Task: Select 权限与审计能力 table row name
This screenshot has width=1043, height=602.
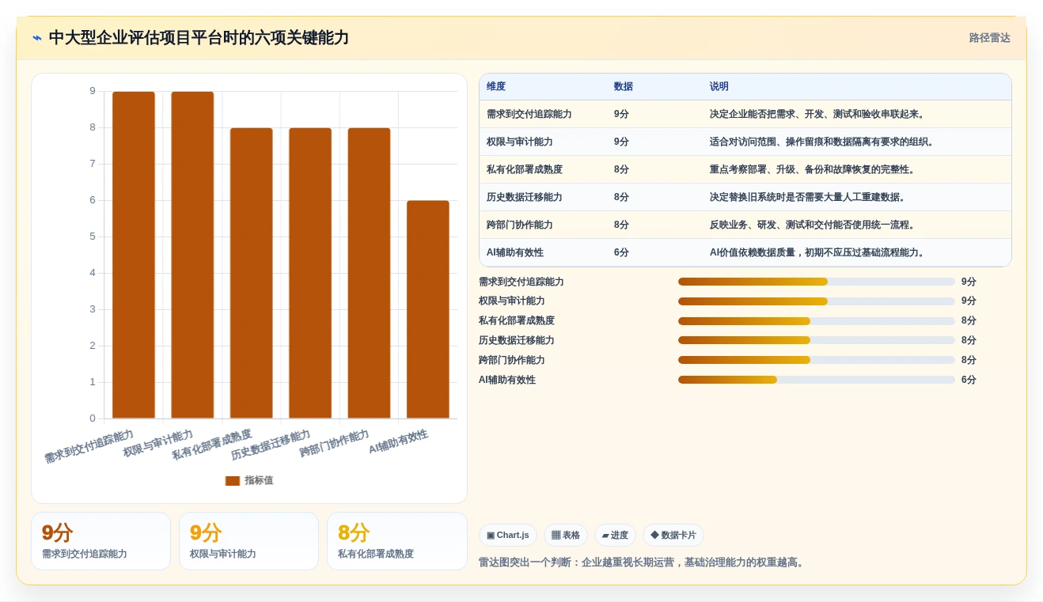Action: coord(520,142)
